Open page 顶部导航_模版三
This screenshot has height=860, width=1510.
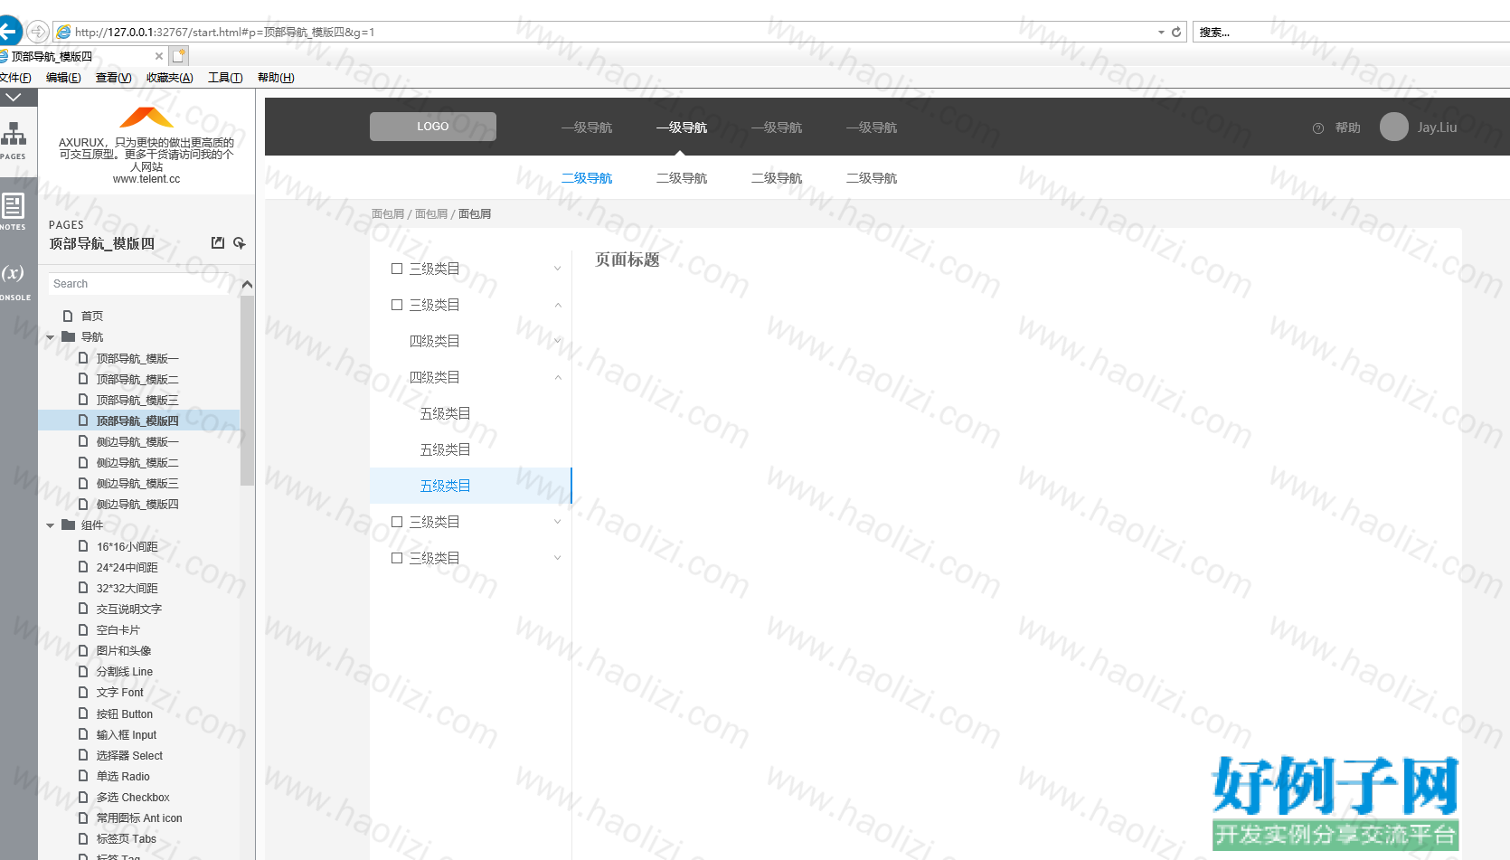[x=137, y=400]
